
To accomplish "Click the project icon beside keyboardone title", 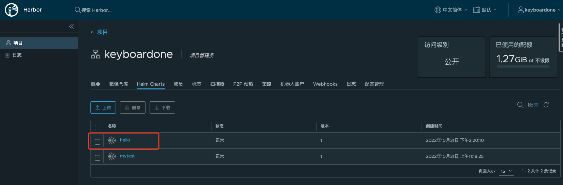I will (x=96, y=54).
